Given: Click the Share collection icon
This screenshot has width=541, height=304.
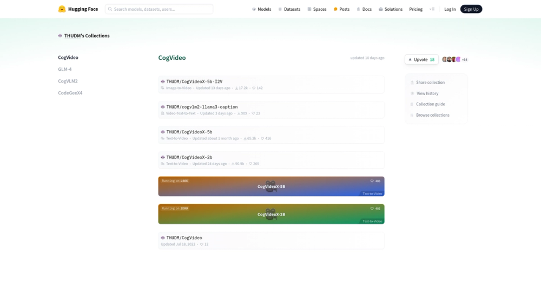Looking at the screenshot, I should (x=412, y=83).
